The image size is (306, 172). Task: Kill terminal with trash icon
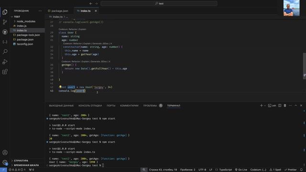285,106
